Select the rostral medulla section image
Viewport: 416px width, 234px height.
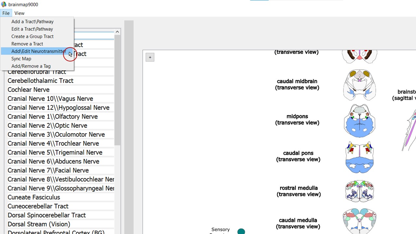(359, 191)
